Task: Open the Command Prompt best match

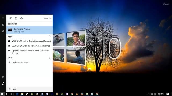Action: pyautogui.click(x=30, y=30)
